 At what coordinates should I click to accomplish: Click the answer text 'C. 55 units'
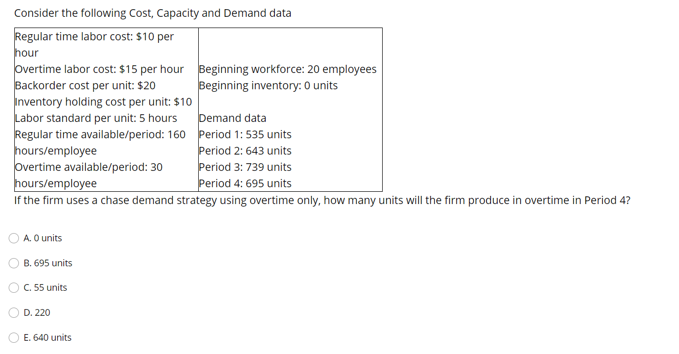coord(44,287)
